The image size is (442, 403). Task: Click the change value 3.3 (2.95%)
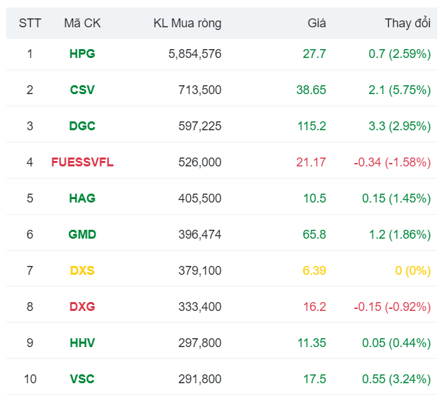tap(400, 126)
